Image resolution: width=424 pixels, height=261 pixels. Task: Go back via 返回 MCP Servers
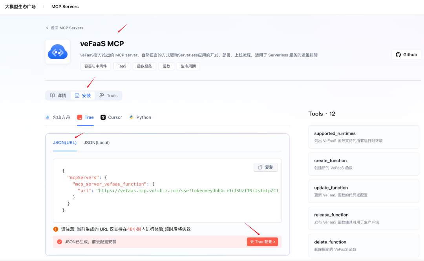point(65,28)
